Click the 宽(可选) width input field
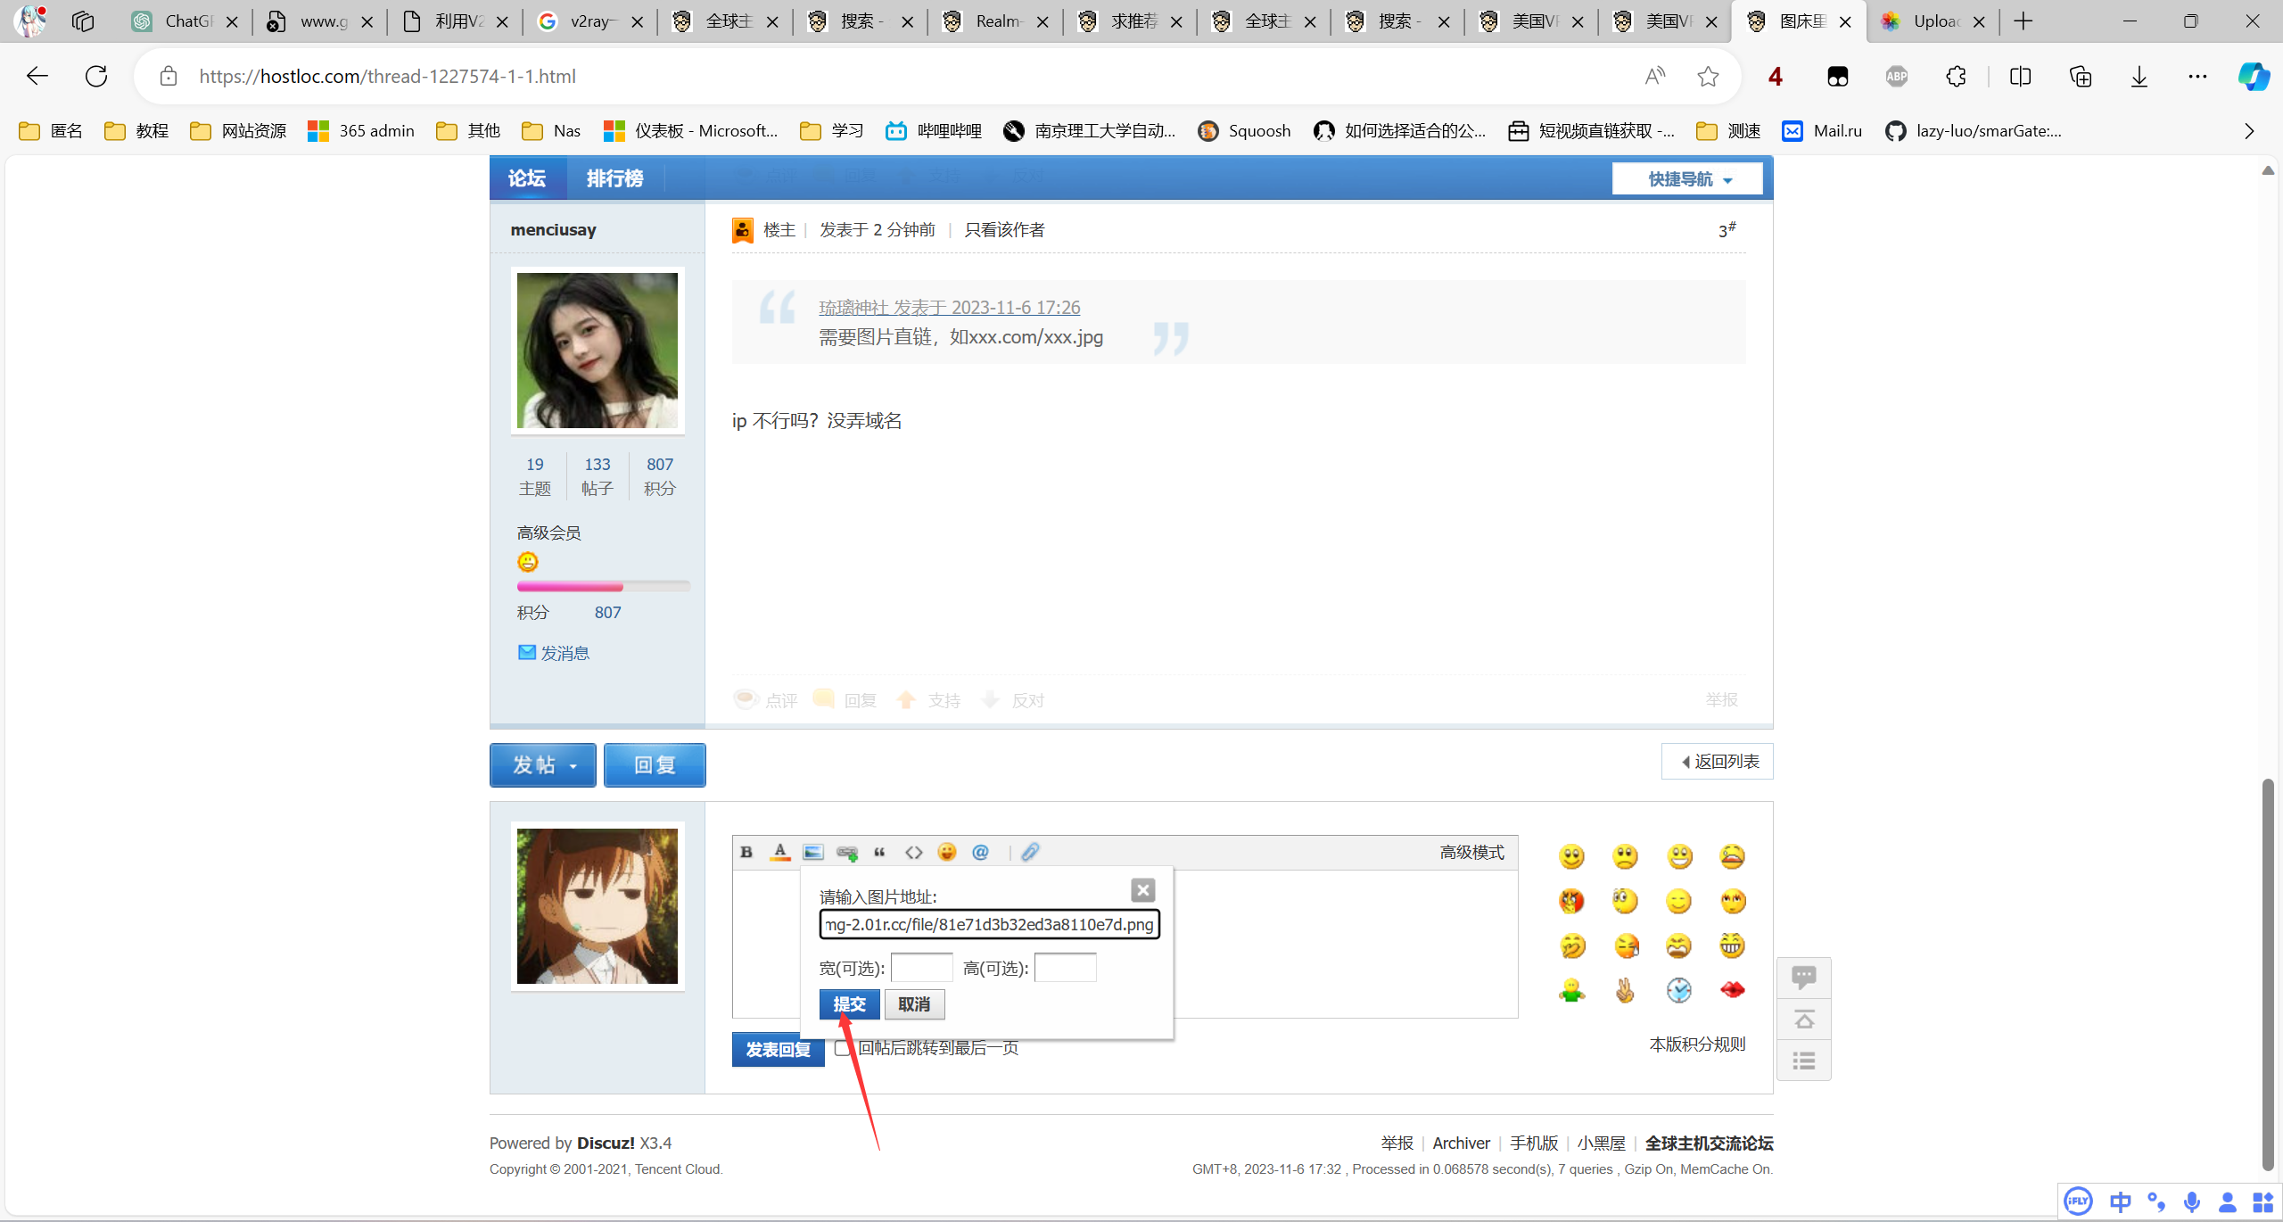 [921, 968]
